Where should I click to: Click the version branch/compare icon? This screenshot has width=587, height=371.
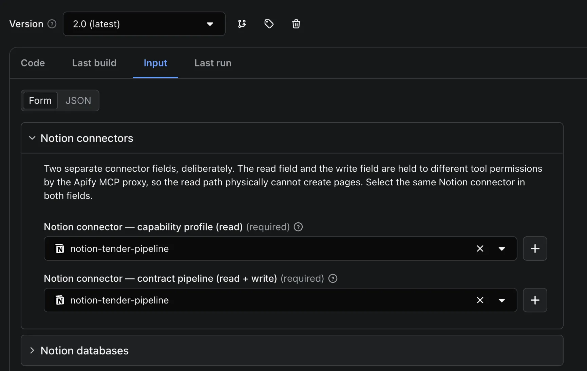(242, 24)
